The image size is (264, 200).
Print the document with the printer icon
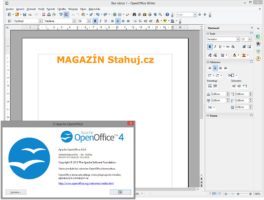(49, 14)
